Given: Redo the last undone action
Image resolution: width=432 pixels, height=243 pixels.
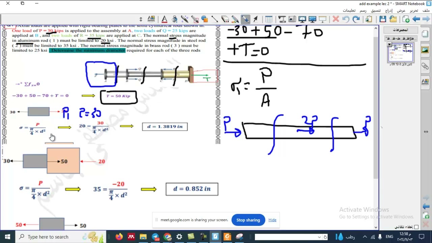Looking at the screenshot, I should tap(356, 19).
